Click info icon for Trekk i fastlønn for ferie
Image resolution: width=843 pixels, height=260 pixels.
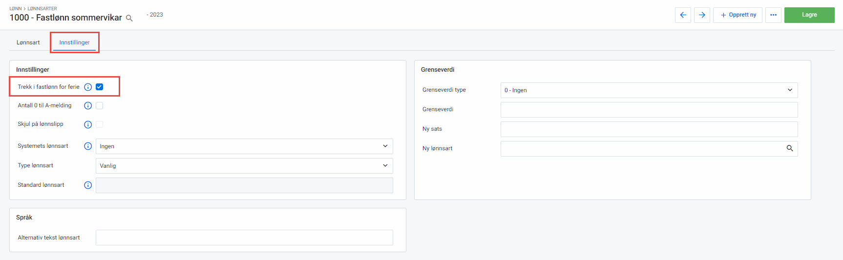[88, 87]
